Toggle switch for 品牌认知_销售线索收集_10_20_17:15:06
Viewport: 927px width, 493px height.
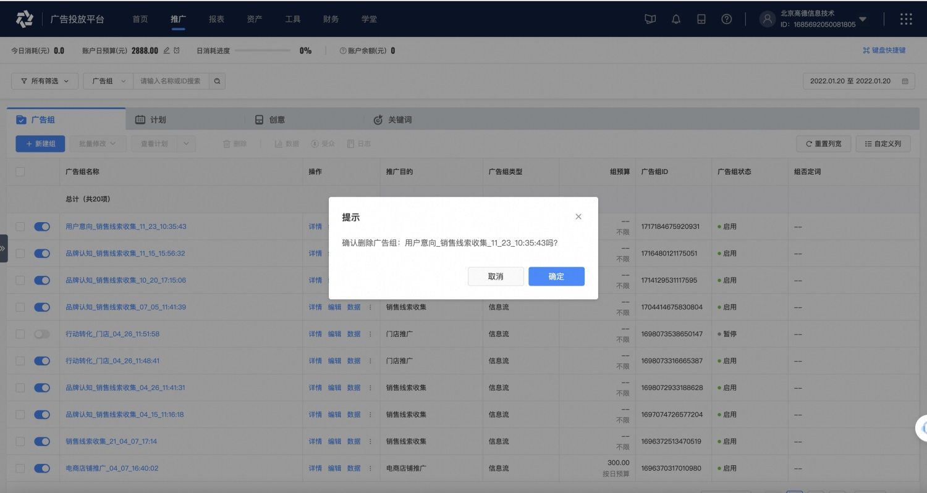click(x=42, y=280)
